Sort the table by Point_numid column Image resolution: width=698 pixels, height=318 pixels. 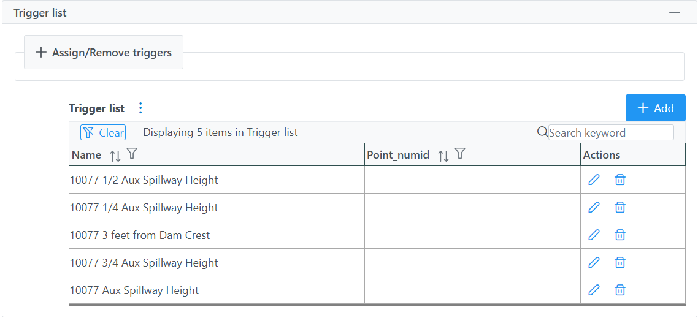443,156
